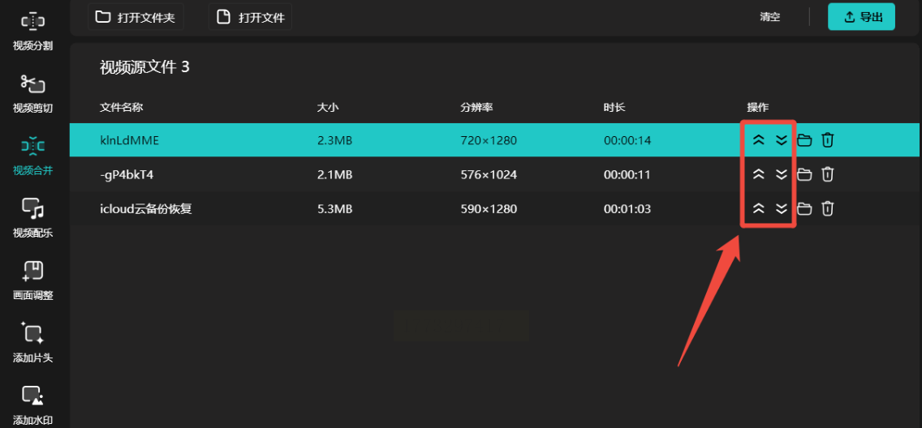This screenshot has height=428, width=922.
Task: Click 打开文件夹 (open folder) button
Action: tap(136, 17)
